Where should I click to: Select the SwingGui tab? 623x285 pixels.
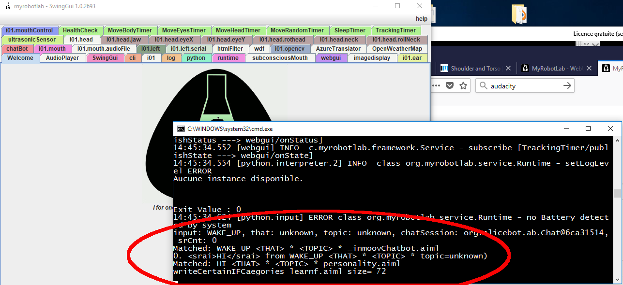click(105, 58)
